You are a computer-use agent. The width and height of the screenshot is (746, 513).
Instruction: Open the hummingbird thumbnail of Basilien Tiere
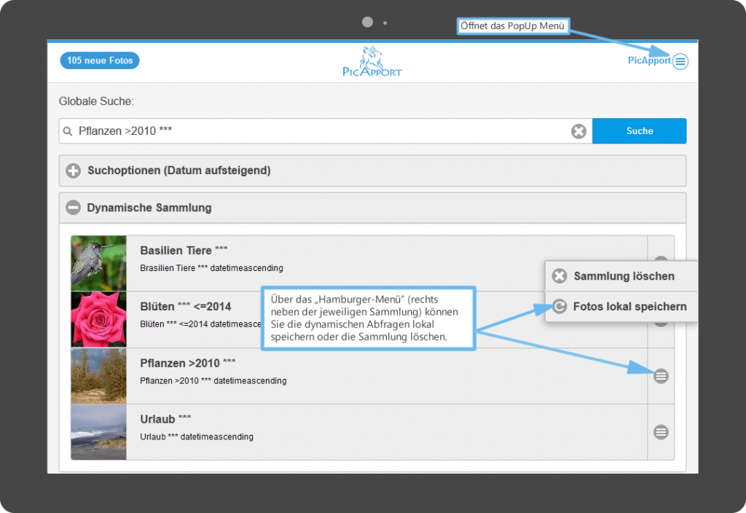(99, 263)
